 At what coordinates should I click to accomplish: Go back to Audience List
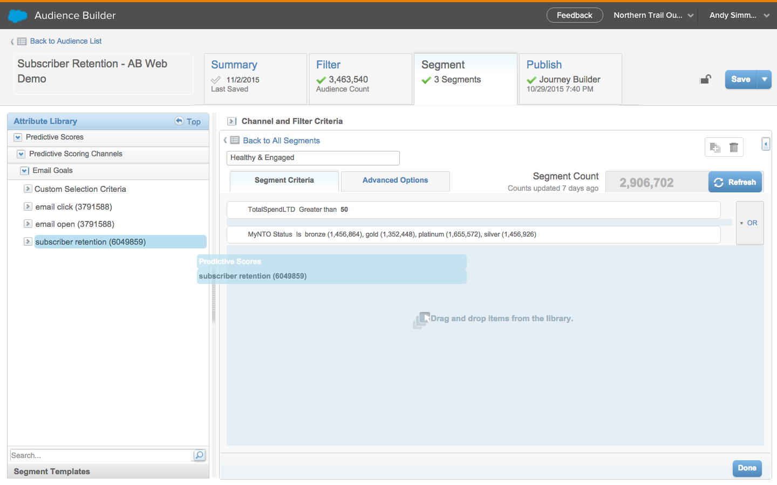(x=66, y=41)
